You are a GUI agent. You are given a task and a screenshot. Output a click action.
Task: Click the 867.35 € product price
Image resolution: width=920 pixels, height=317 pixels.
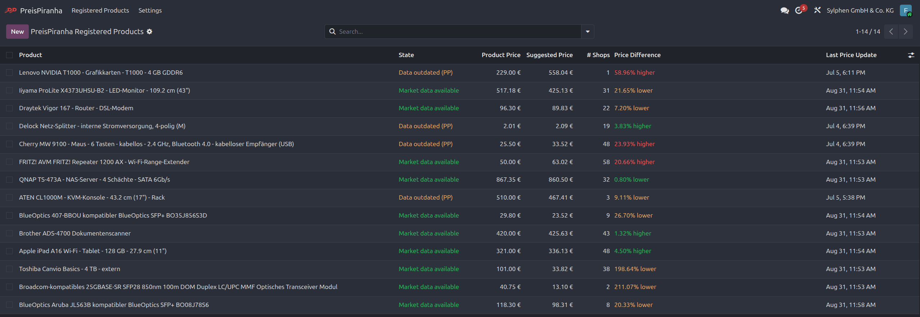(508, 180)
